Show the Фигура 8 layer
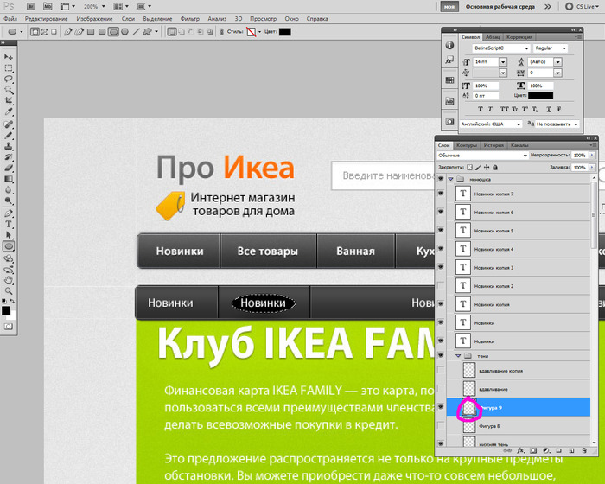The image size is (605, 484). pos(441,426)
